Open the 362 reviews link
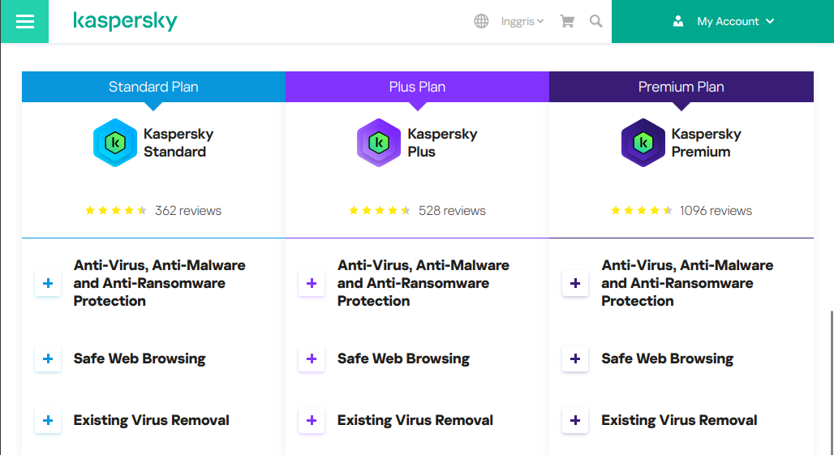 click(188, 211)
